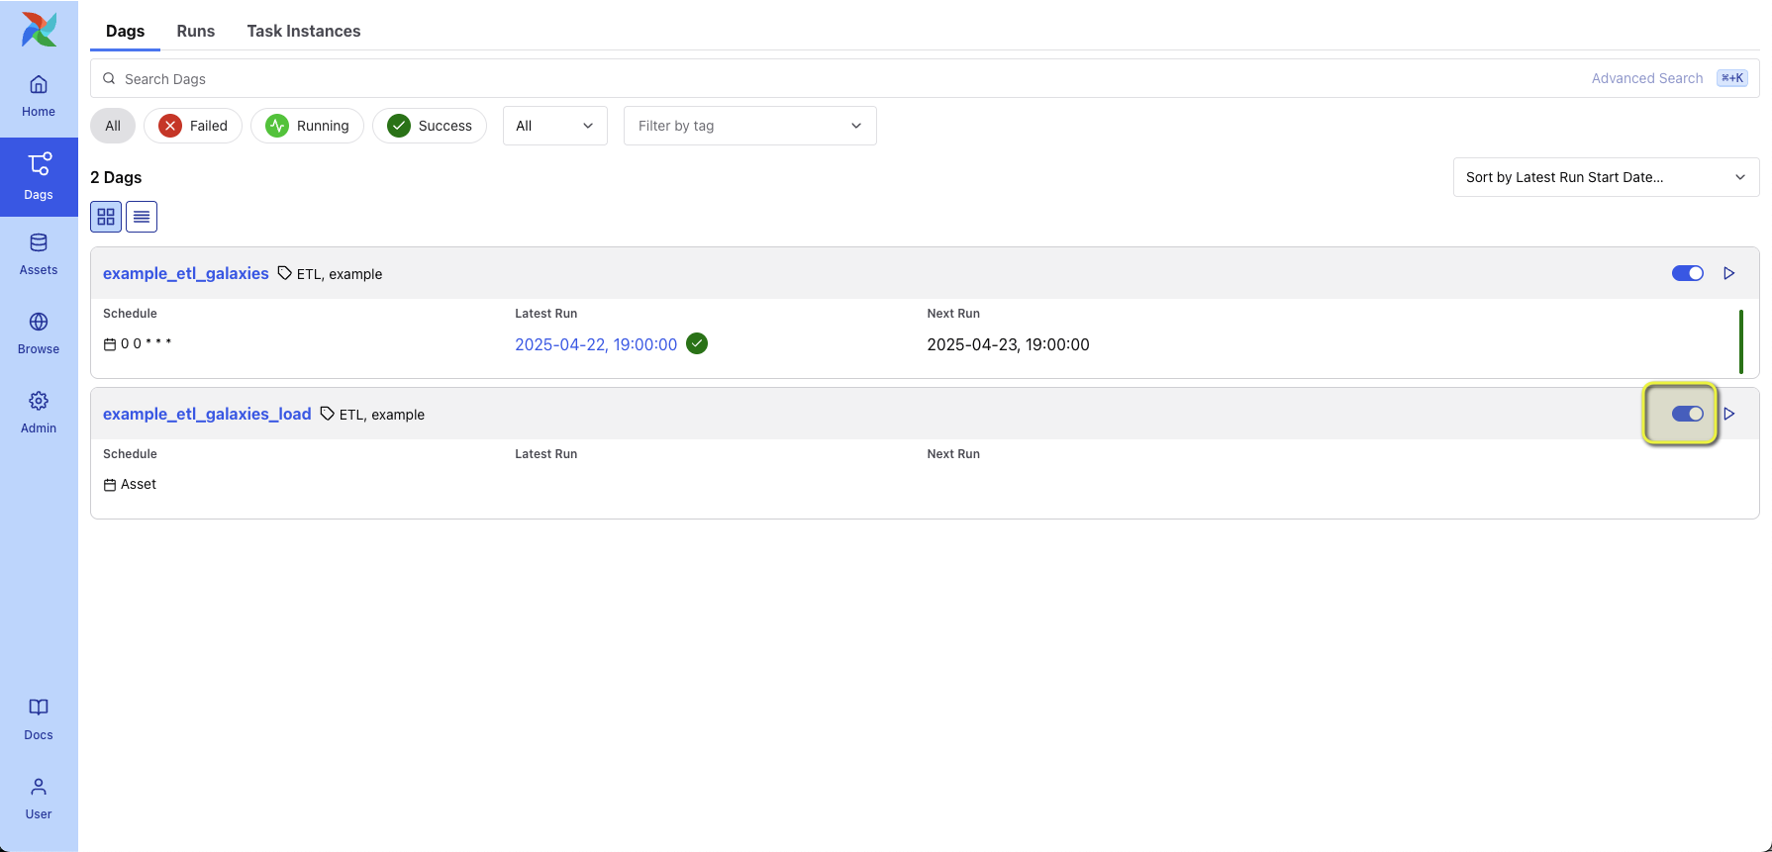This screenshot has height=852, width=1772.
Task: Trigger example_etl_galaxies with play icon
Action: pyautogui.click(x=1729, y=273)
